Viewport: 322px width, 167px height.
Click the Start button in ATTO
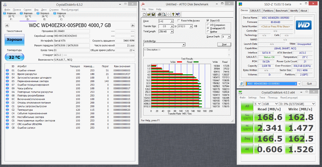click(224, 44)
